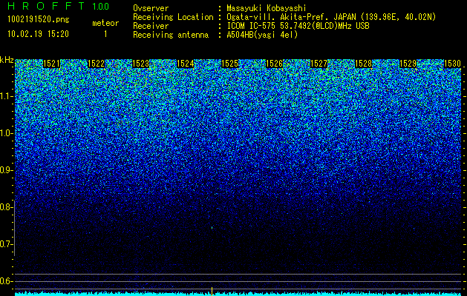Click the observer name Masayuki Kobayashi
467x296 pixels.
coord(267,8)
